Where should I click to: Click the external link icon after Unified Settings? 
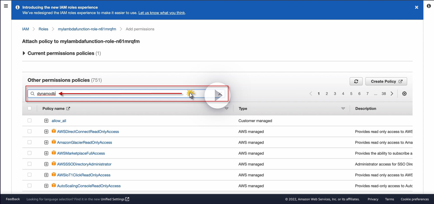127,199
